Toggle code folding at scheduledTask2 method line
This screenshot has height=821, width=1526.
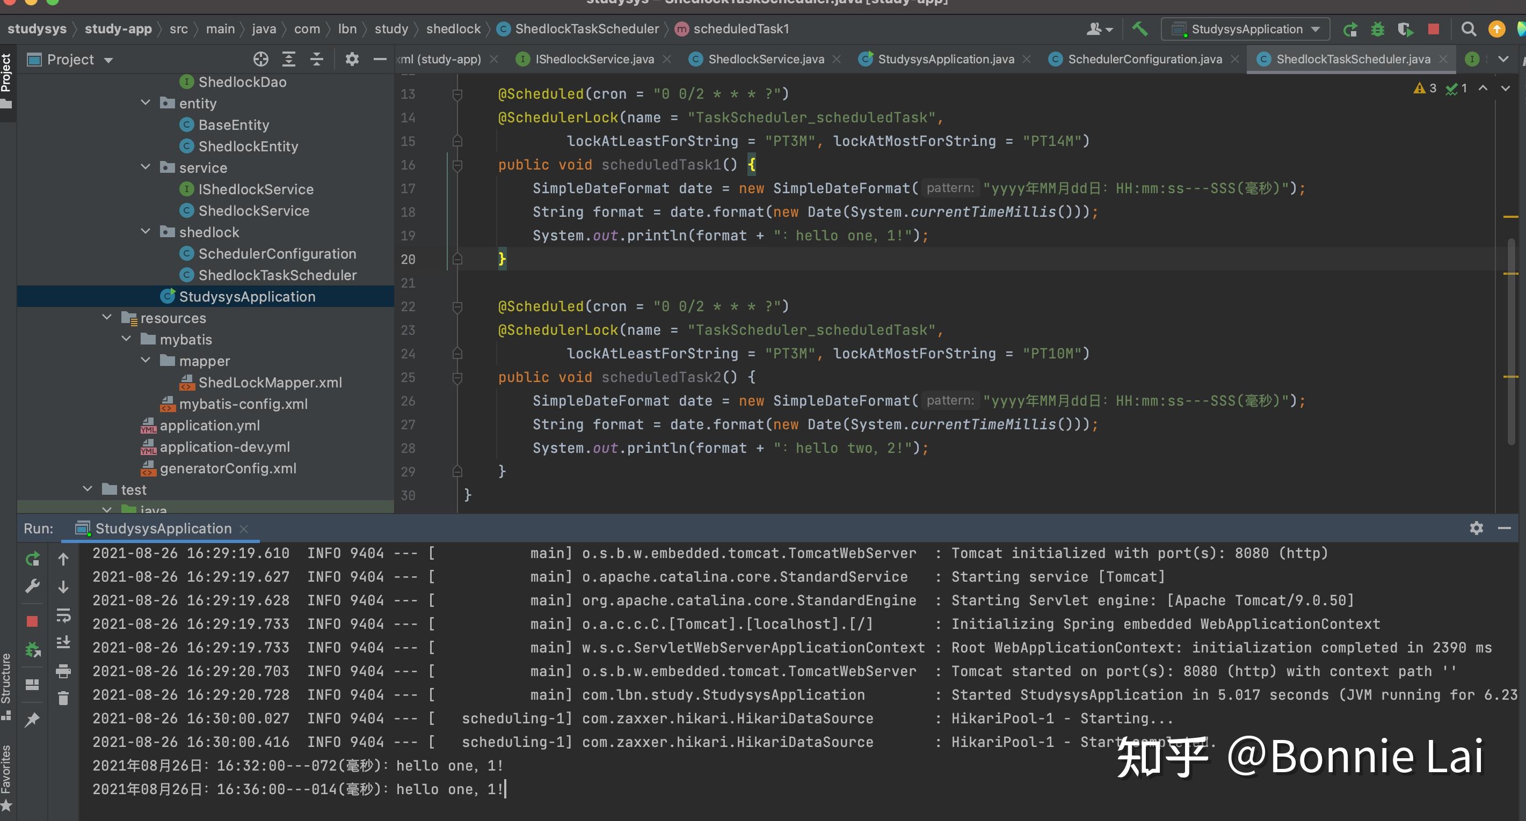457,378
